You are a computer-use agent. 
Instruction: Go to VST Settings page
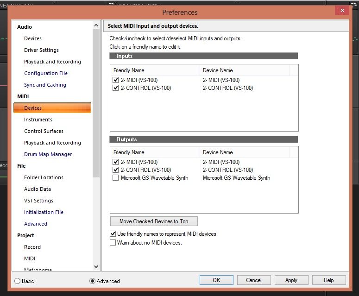click(x=38, y=201)
